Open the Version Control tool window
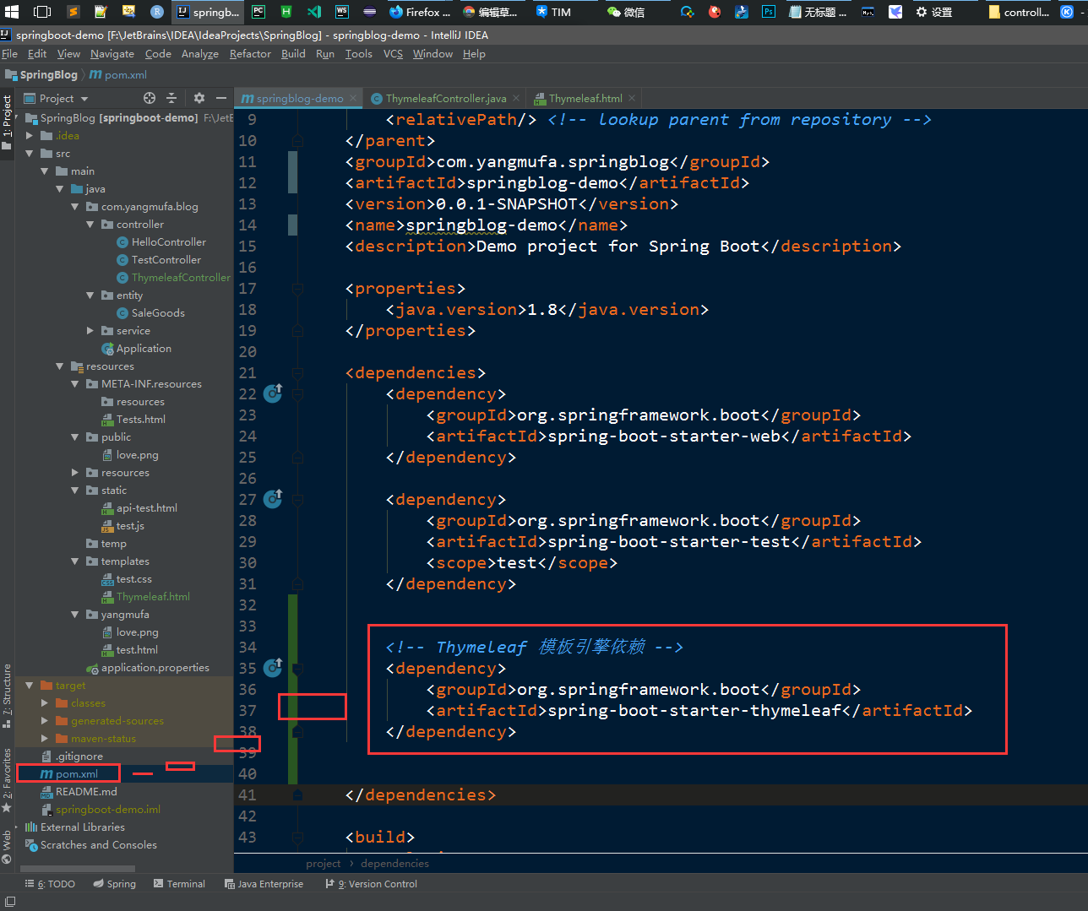1088x911 pixels. [x=373, y=883]
